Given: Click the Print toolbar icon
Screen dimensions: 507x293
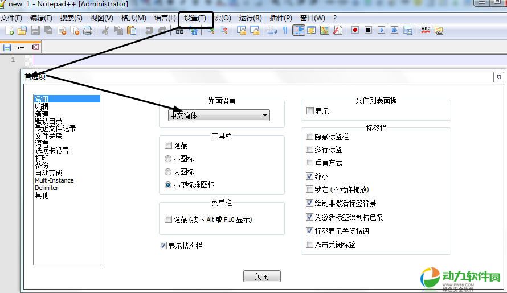Looking at the screenshot, I should click(x=88, y=30).
